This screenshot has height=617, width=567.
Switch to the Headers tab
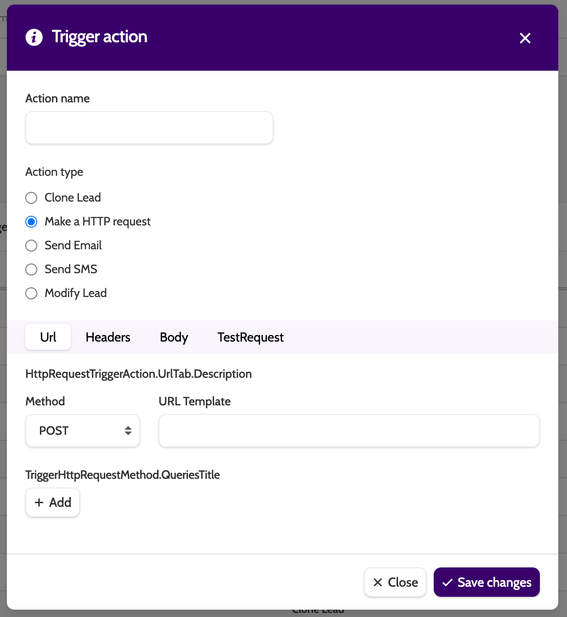point(108,337)
